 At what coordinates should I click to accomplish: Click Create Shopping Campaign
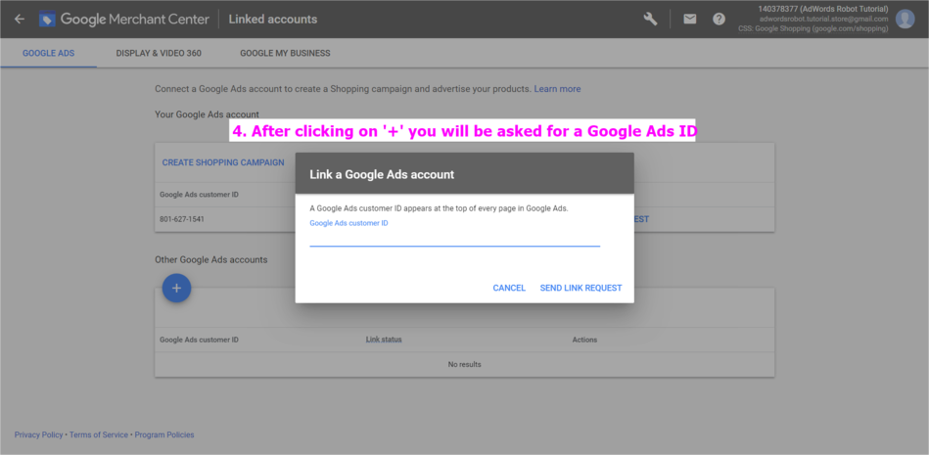click(x=223, y=162)
